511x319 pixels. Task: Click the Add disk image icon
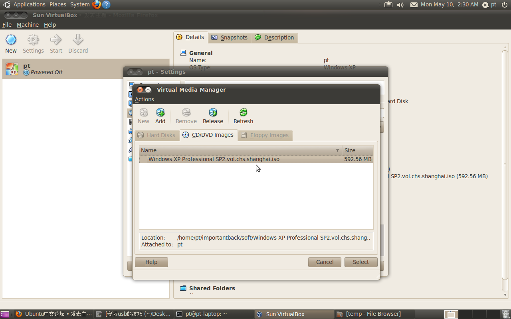[160, 112]
